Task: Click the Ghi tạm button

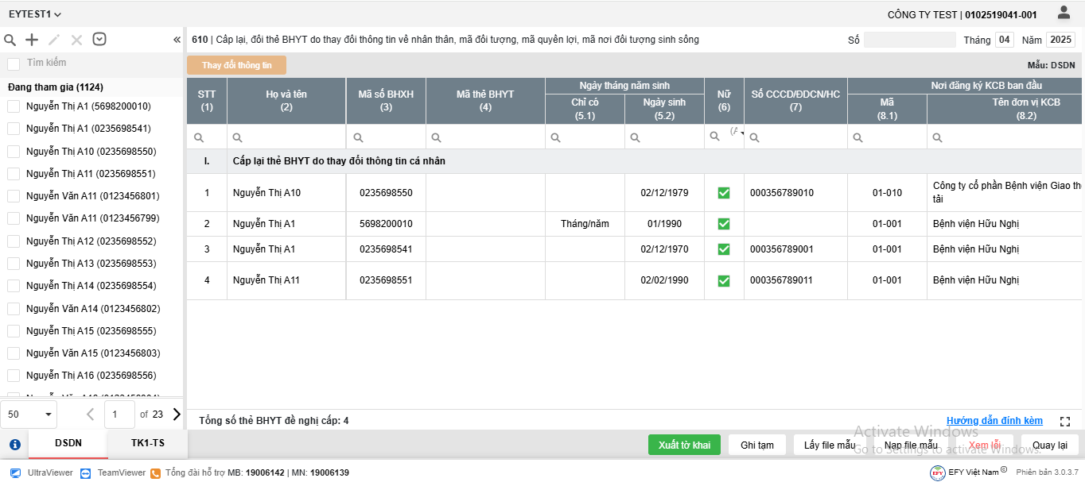Action: [x=756, y=445]
